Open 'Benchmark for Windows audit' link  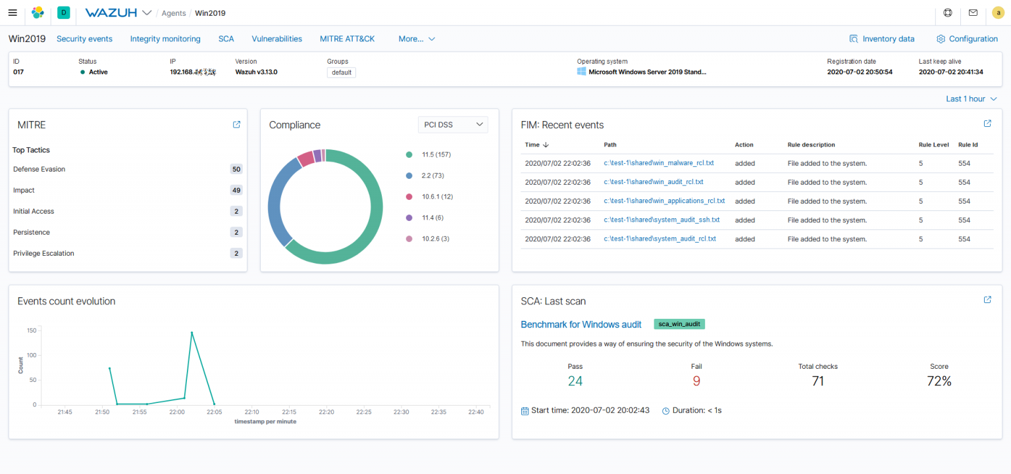tap(581, 324)
